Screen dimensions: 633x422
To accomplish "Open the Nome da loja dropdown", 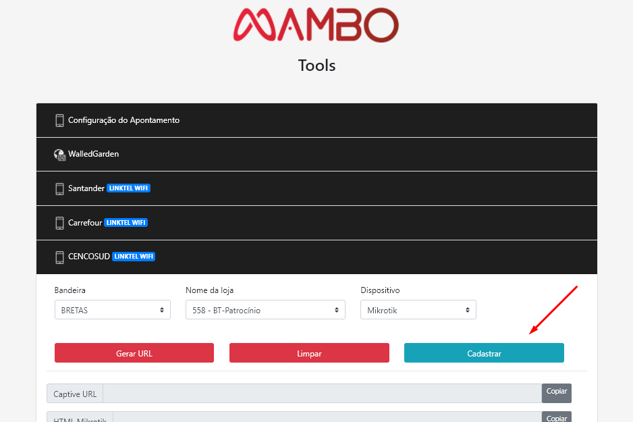I will [265, 310].
